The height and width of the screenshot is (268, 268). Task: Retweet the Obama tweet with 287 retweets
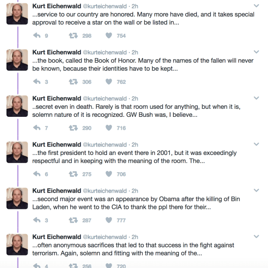point(73,220)
